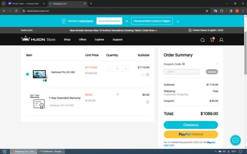This screenshot has height=154, width=247.
Task: Click the location pin icon in banner
Action: pyautogui.click(x=64, y=21)
